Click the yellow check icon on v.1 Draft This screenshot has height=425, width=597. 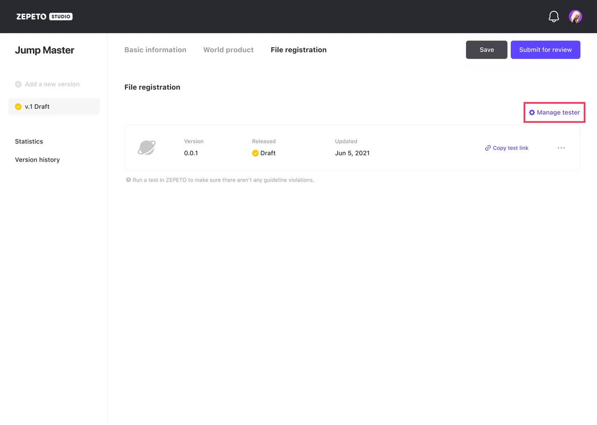[x=18, y=106]
